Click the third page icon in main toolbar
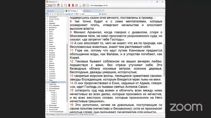This screenshot has height=118, width=211. (x=54, y=5)
